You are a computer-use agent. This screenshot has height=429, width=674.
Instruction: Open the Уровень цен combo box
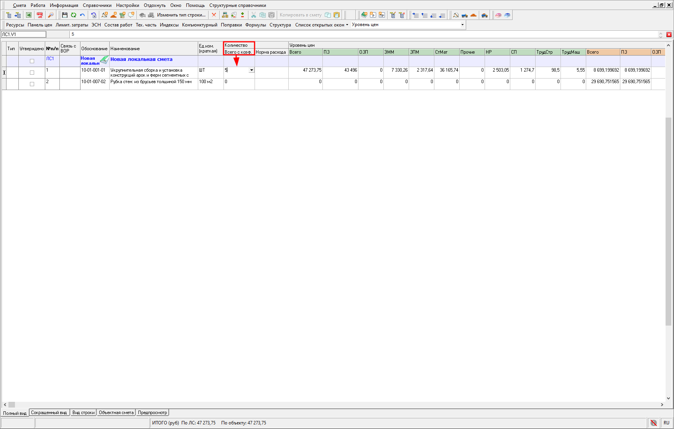pos(462,25)
